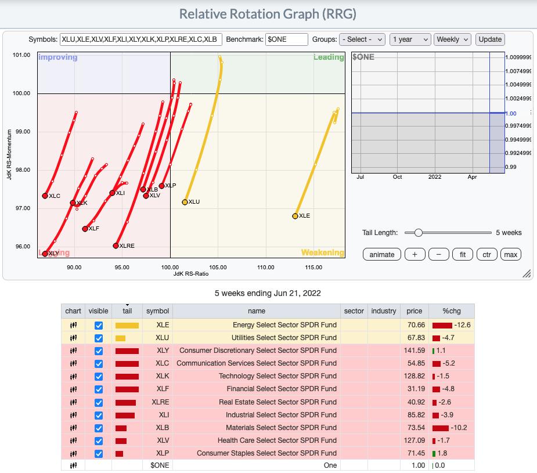The height and width of the screenshot is (473, 537).
Task: Click the XLY data point on the graph
Action: click(45, 254)
